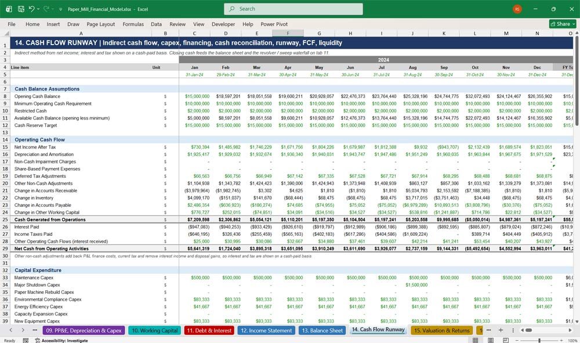
Task: Click the ellipsis after sheet tabs
Action: 488,330
